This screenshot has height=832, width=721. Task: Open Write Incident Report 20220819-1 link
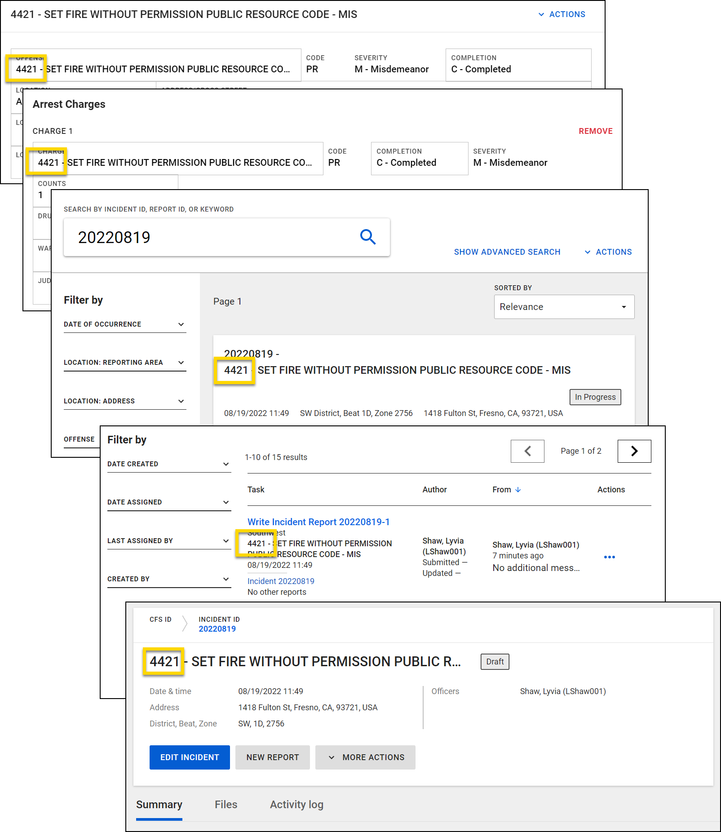[318, 522]
